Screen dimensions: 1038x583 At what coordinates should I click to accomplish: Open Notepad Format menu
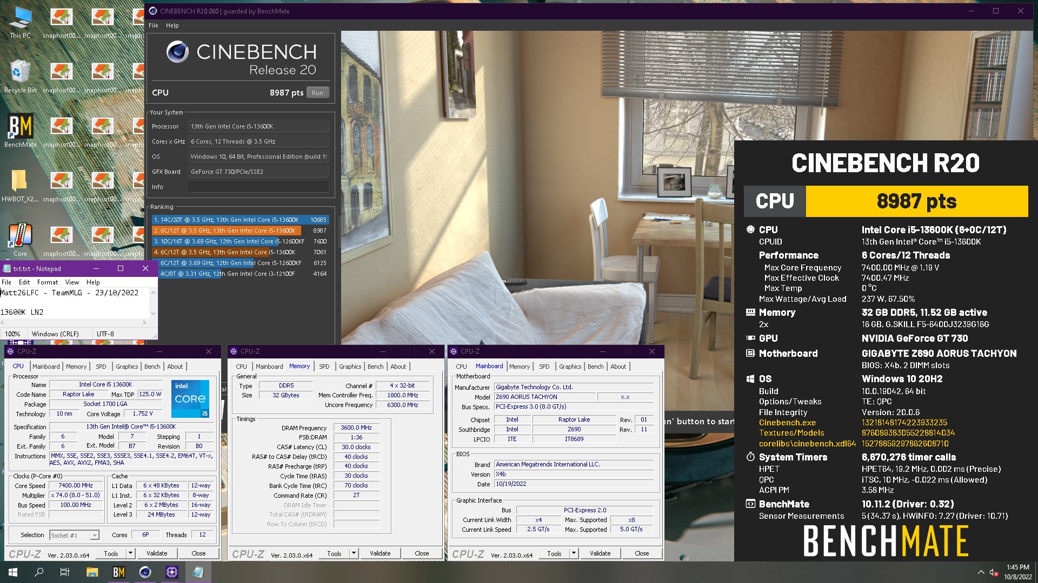point(48,282)
